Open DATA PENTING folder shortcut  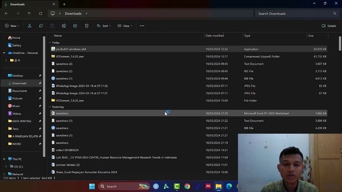20,121
